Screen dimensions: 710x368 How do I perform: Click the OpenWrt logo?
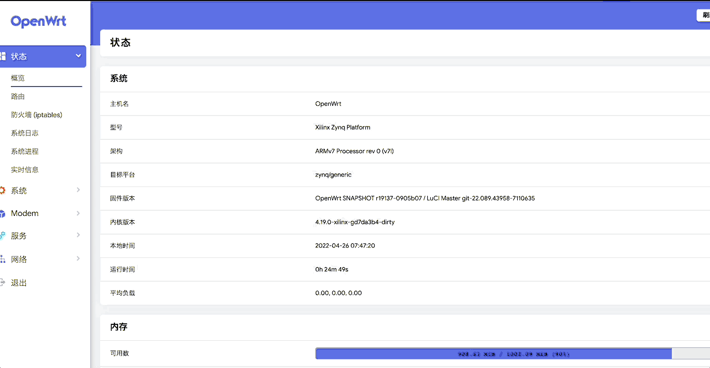[x=38, y=21]
